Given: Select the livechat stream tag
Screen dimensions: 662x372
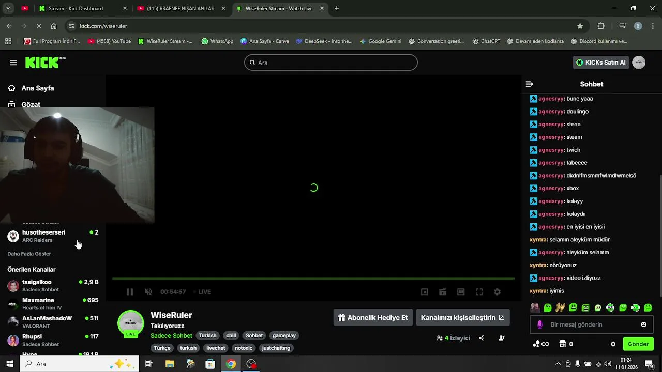Looking at the screenshot, I should point(216,348).
